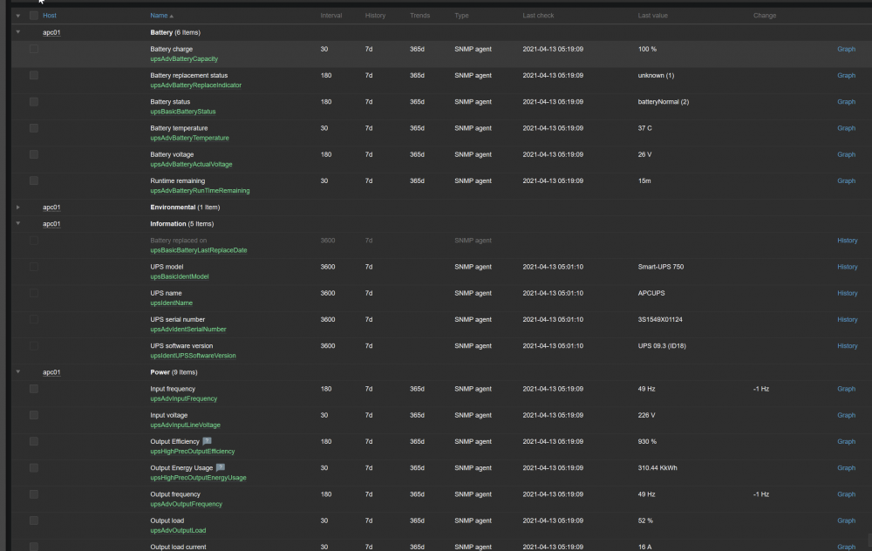Check the Battery temperature row checkbox
872x551 pixels.
coord(34,128)
